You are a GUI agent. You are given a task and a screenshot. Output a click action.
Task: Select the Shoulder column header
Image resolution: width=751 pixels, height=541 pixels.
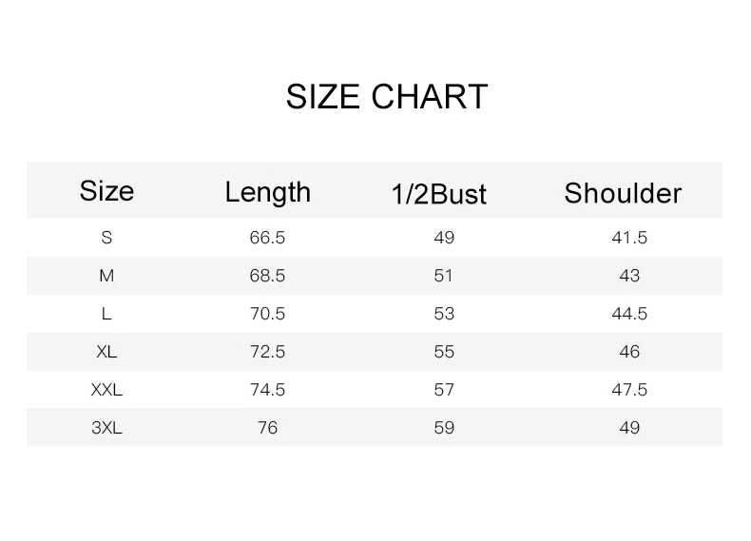[x=623, y=193]
